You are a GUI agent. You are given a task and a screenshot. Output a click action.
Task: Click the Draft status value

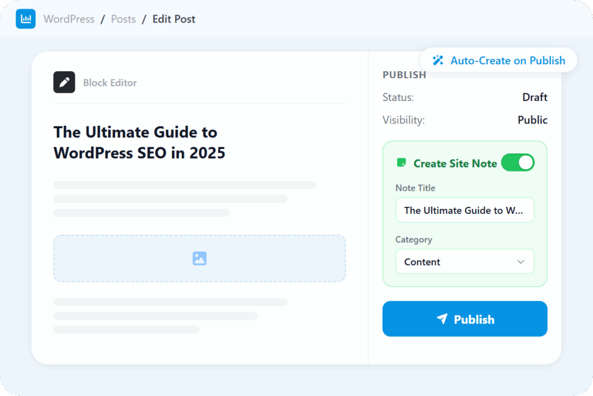pos(535,97)
